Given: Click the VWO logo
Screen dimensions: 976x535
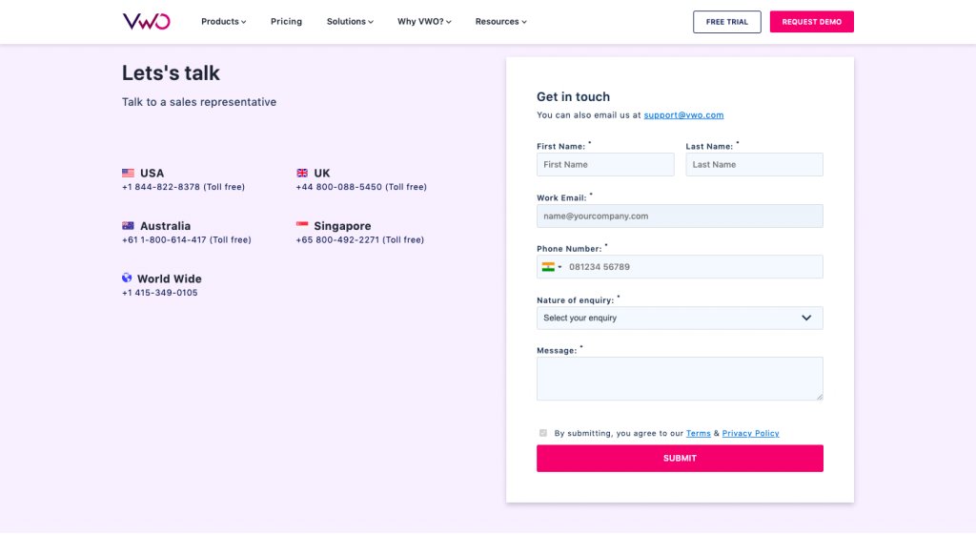Looking at the screenshot, I should coord(146,21).
